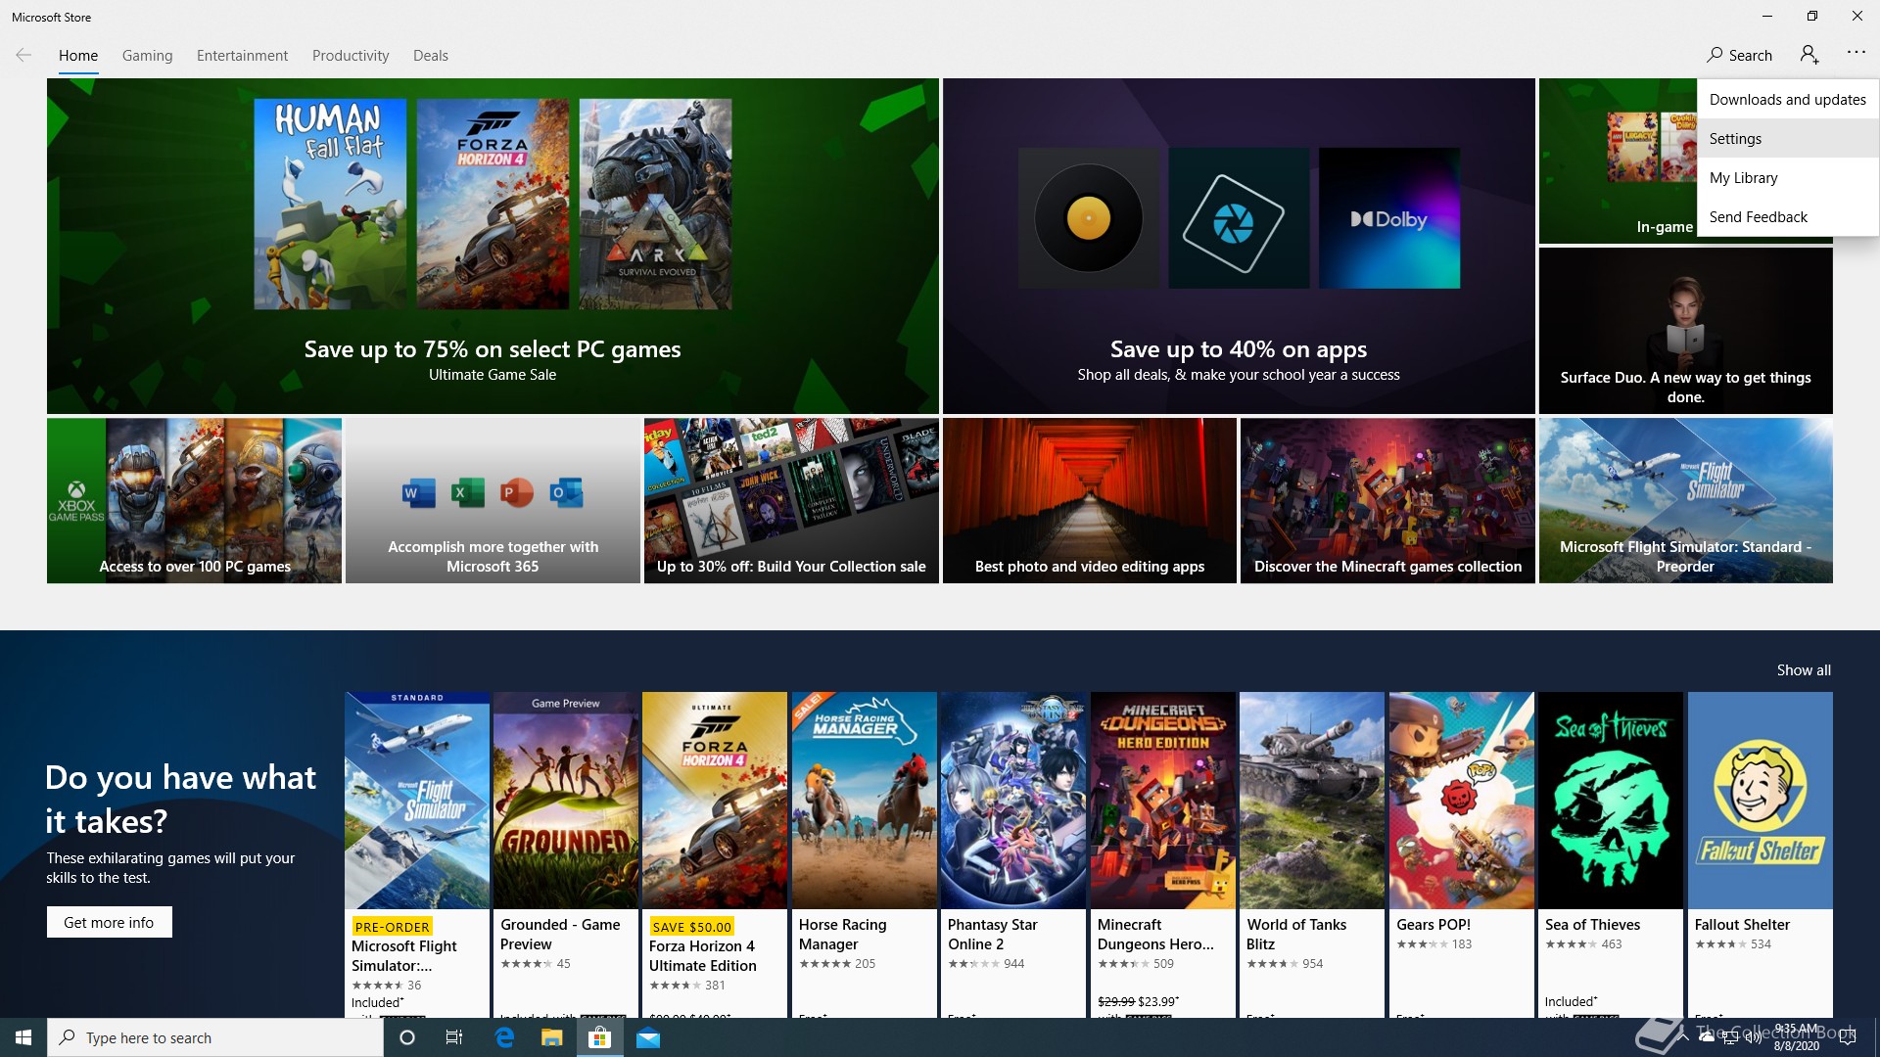The width and height of the screenshot is (1880, 1057).
Task: Click the account sign-in person icon
Action: pyautogui.click(x=1809, y=55)
